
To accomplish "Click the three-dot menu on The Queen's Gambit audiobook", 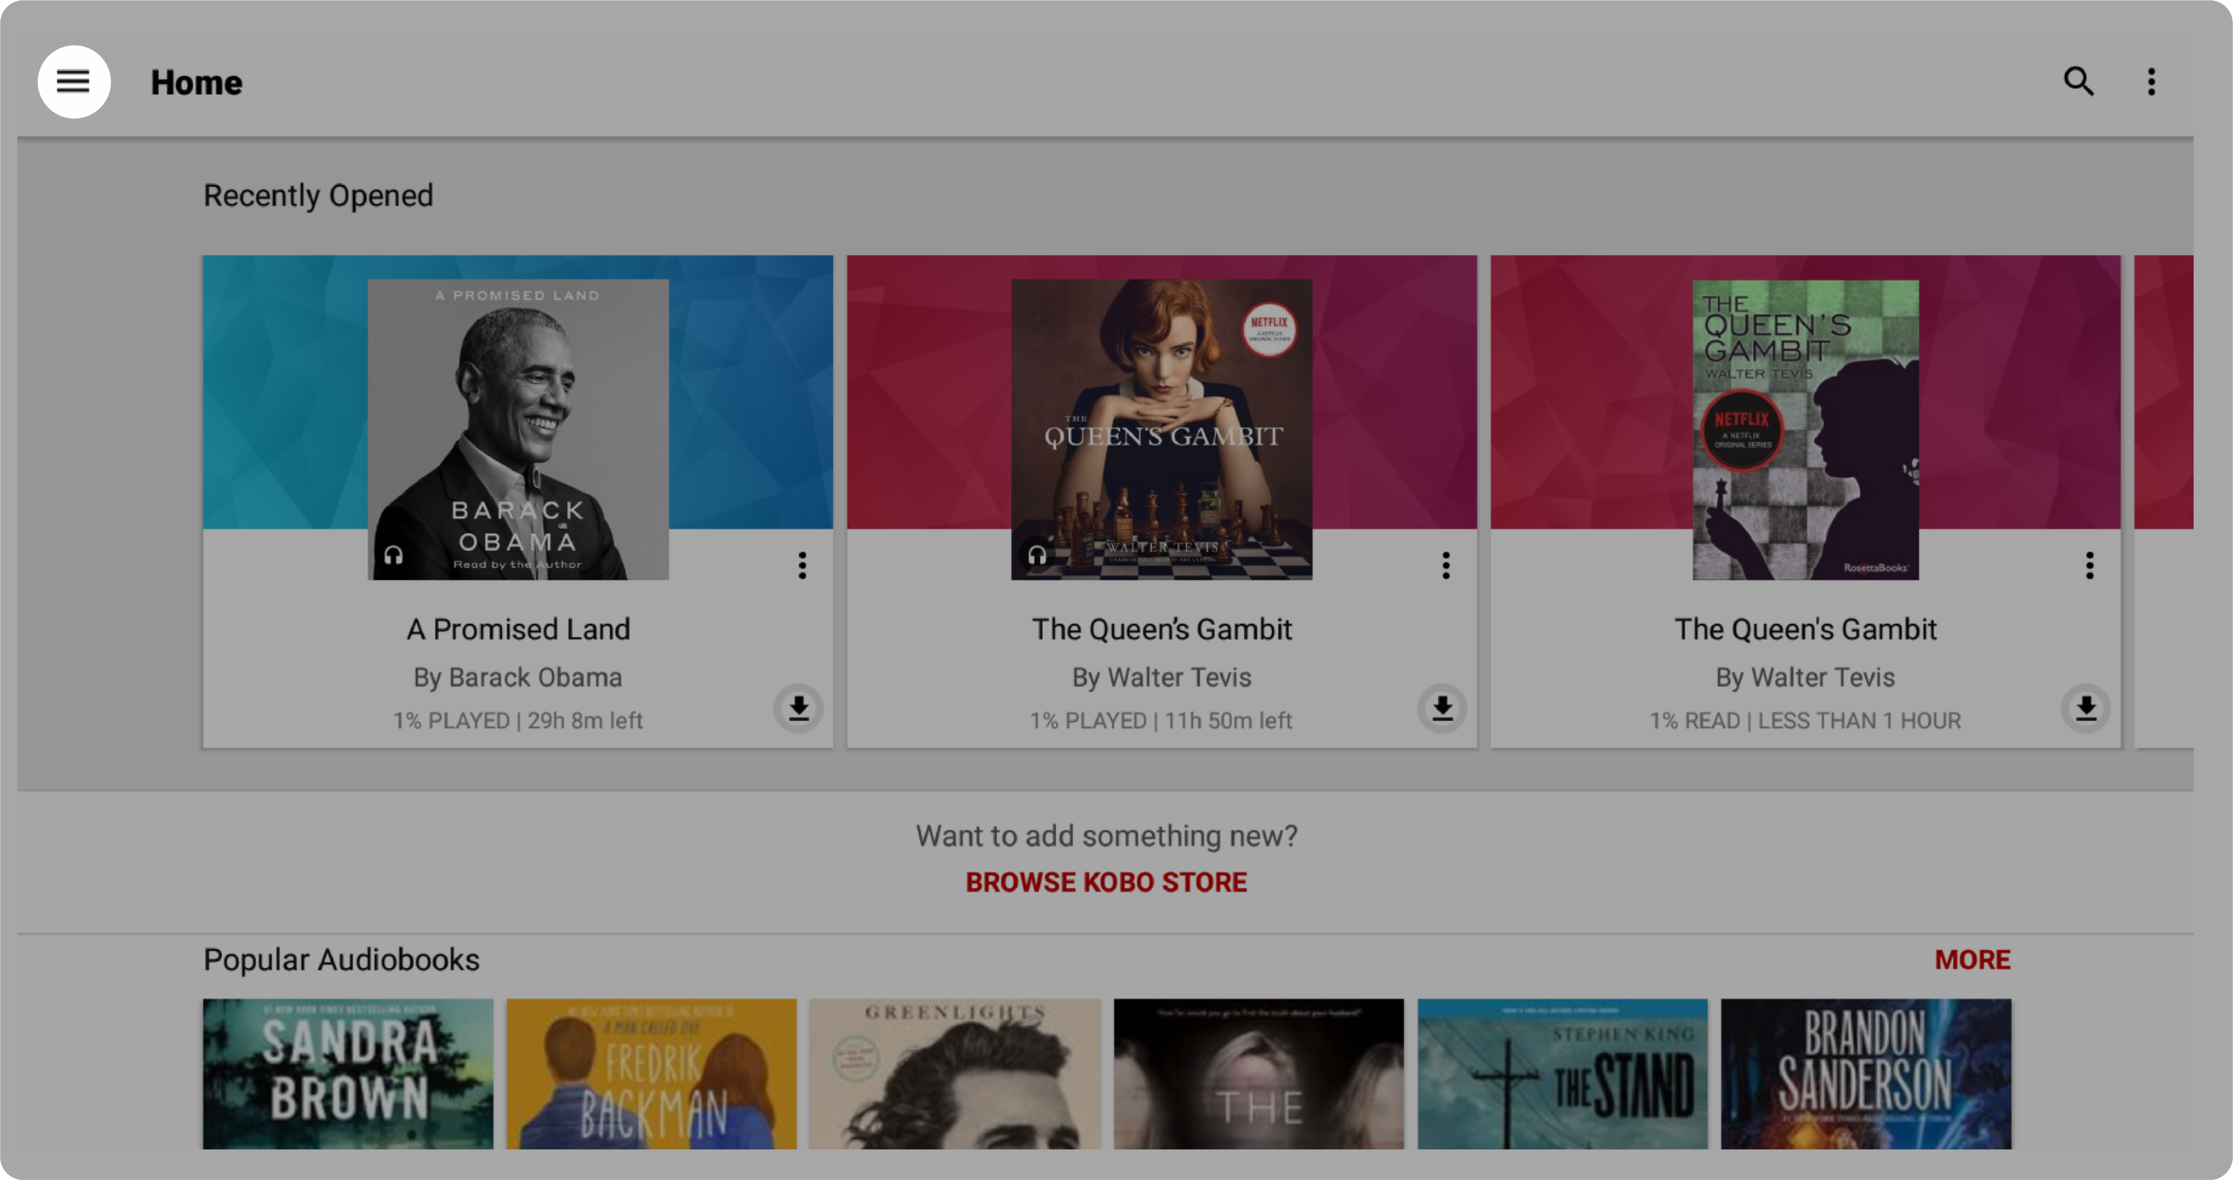I will point(1445,564).
